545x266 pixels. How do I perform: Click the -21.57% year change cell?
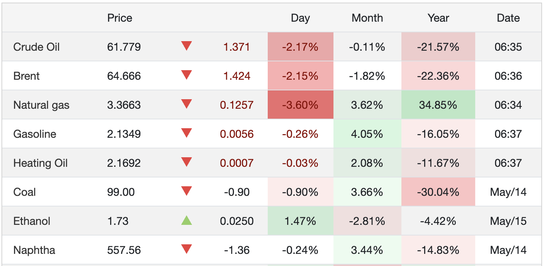pyautogui.click(x=438, y=47)
